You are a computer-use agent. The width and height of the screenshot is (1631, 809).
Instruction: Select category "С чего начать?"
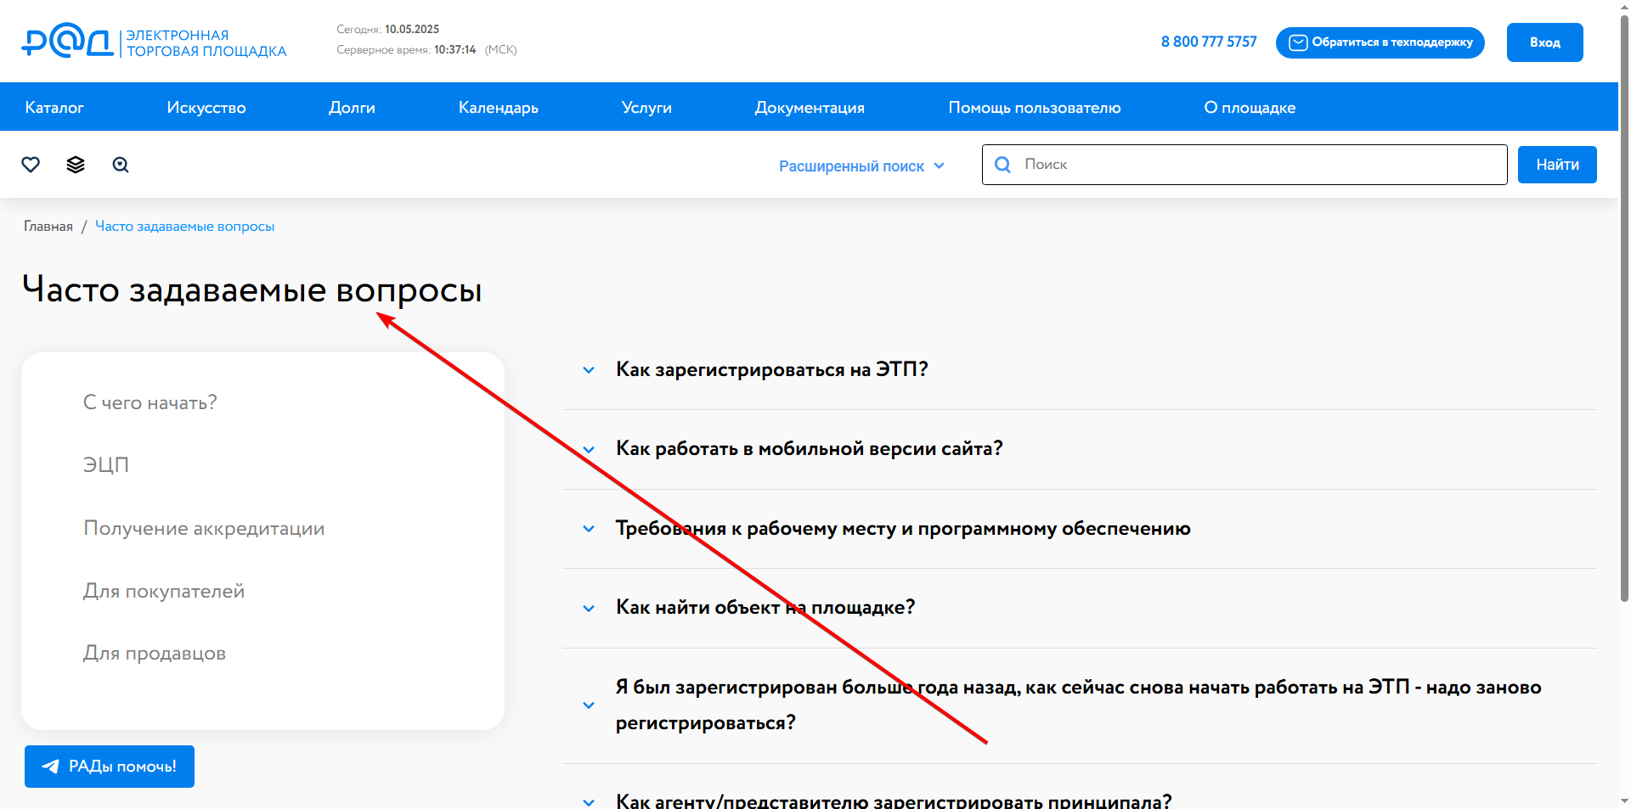(150, 402)
